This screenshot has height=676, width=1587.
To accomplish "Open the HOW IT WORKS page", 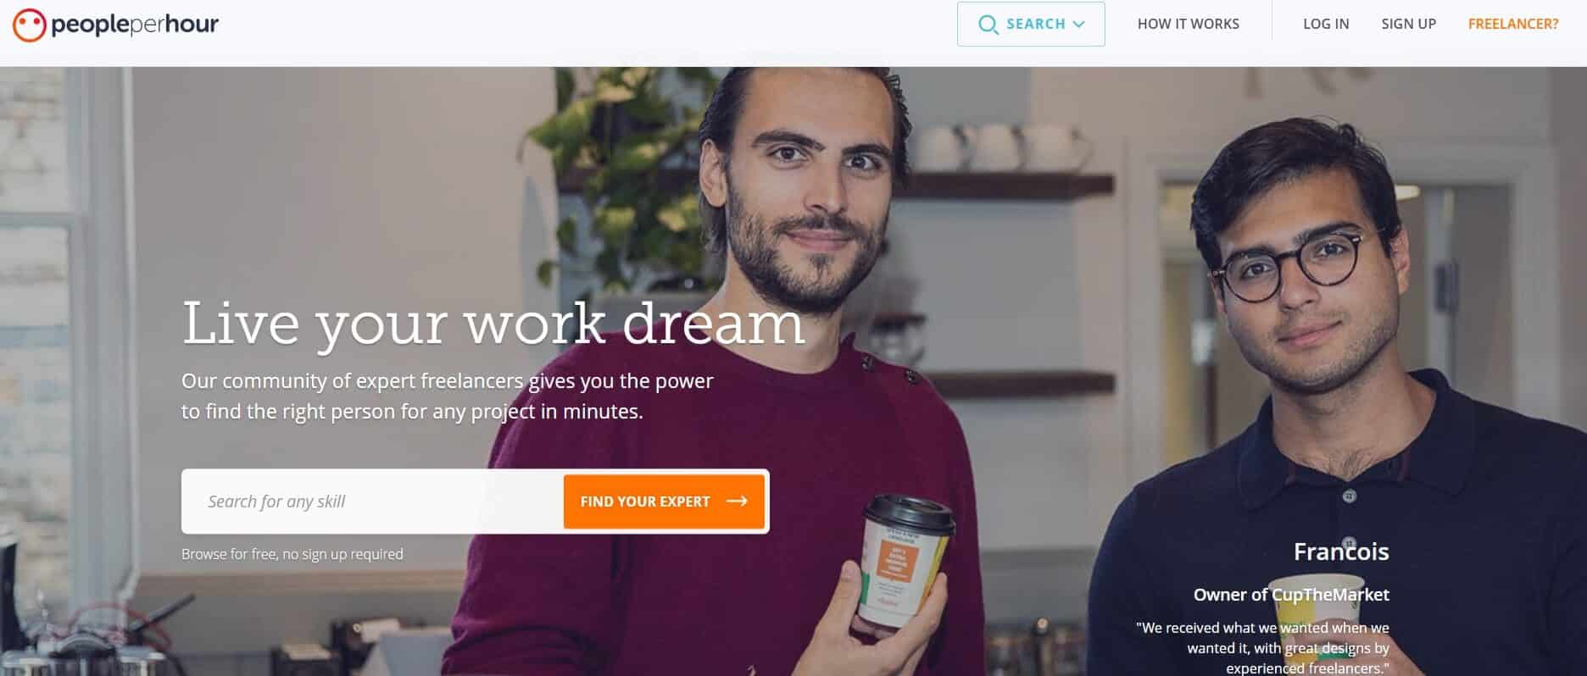I will click(1188, 25).
